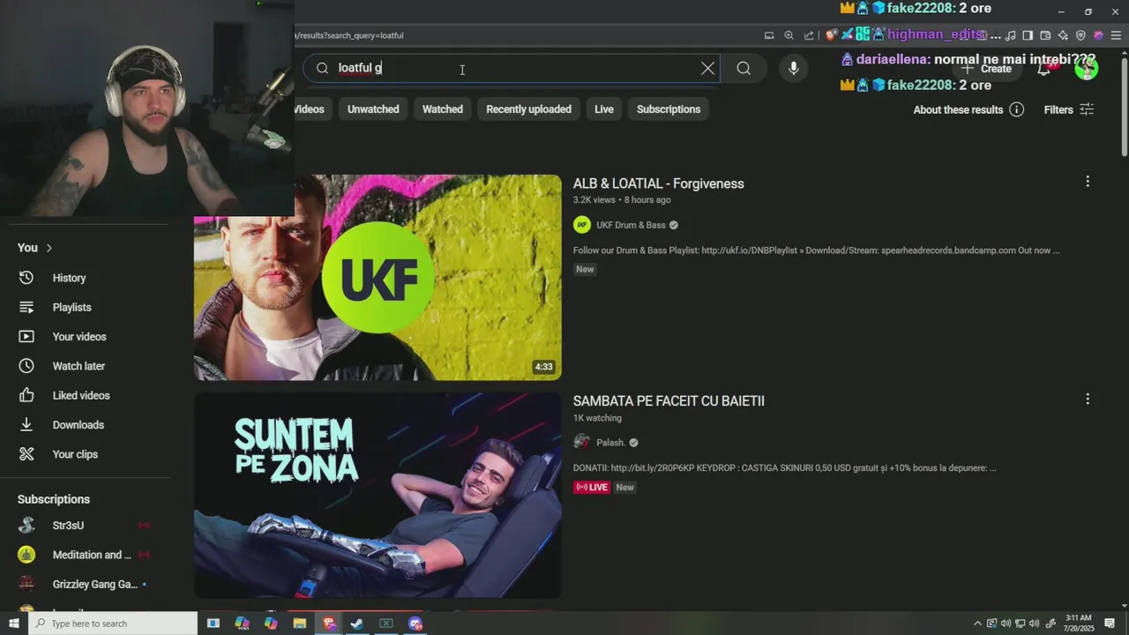Expand the You section chevron

point(49,248)
